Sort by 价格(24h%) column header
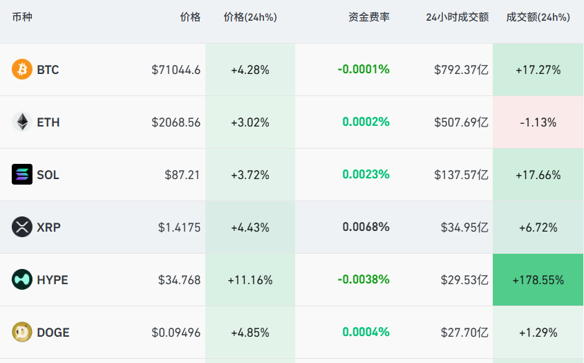 pyautogui.click(x=250, y=17)
